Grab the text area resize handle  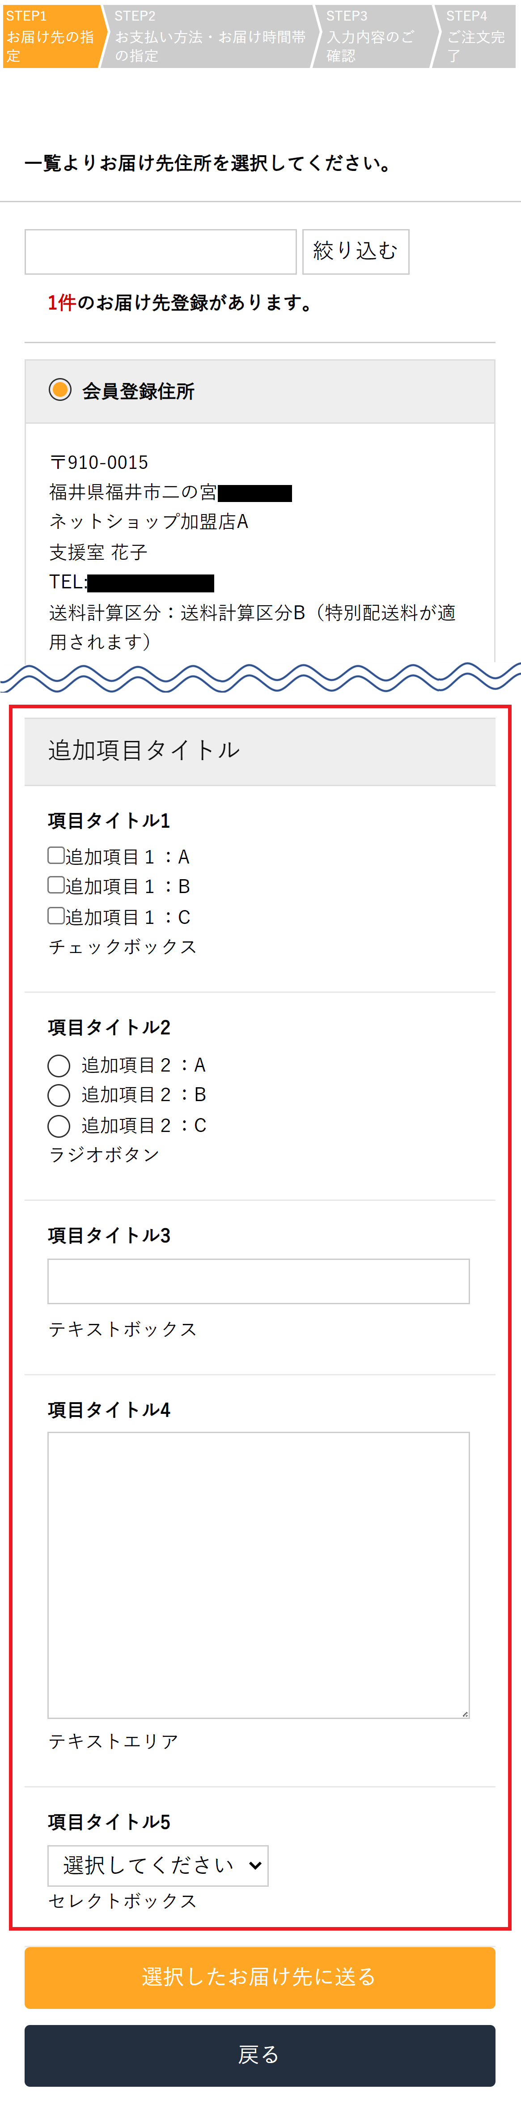[x=465, y=1714]
